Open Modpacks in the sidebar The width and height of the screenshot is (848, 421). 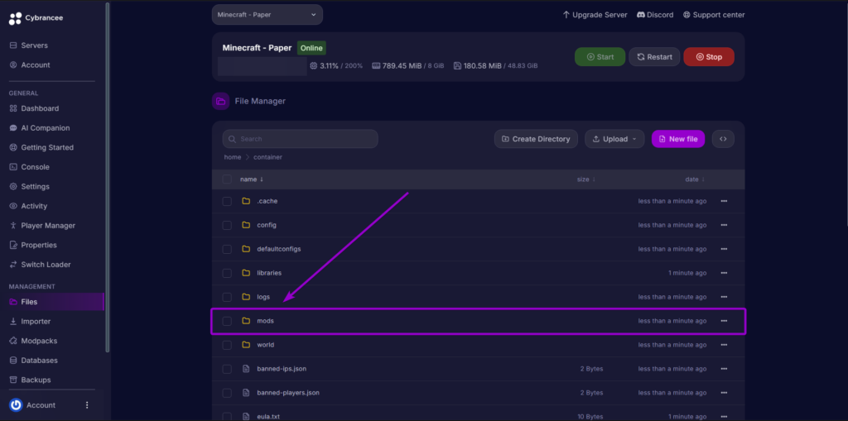tap(39, 341)
